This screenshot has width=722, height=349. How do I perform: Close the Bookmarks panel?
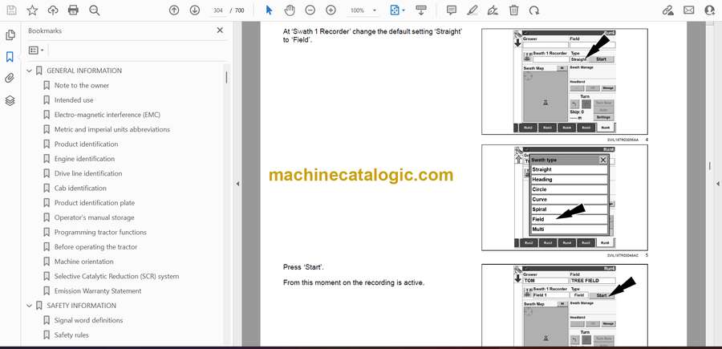click(x=220, y=30)
